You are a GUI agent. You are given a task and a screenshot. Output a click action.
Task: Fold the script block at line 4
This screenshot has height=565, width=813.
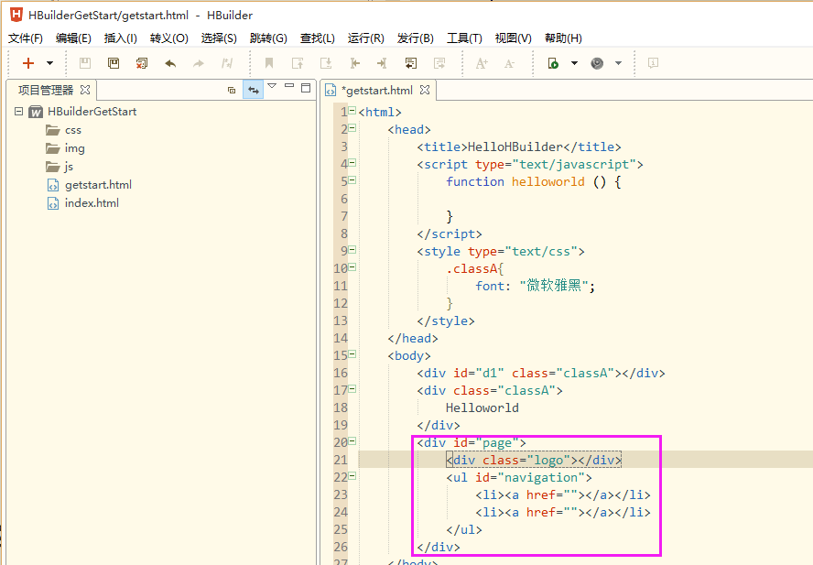[x=352, y=162]
